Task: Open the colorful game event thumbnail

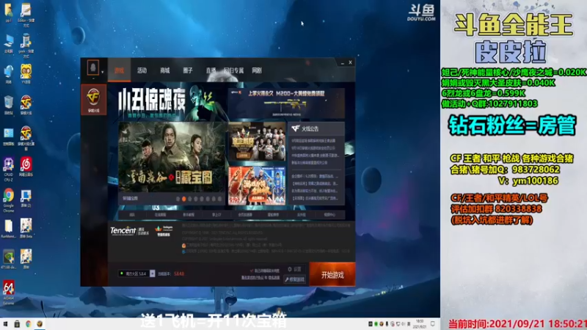Action: coord(257,186)
